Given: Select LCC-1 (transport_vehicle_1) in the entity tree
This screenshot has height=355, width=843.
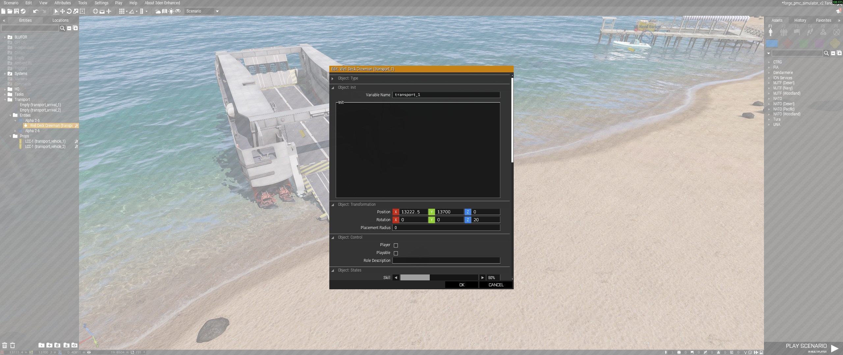Looking at the screenshot, I should (45, 141).
